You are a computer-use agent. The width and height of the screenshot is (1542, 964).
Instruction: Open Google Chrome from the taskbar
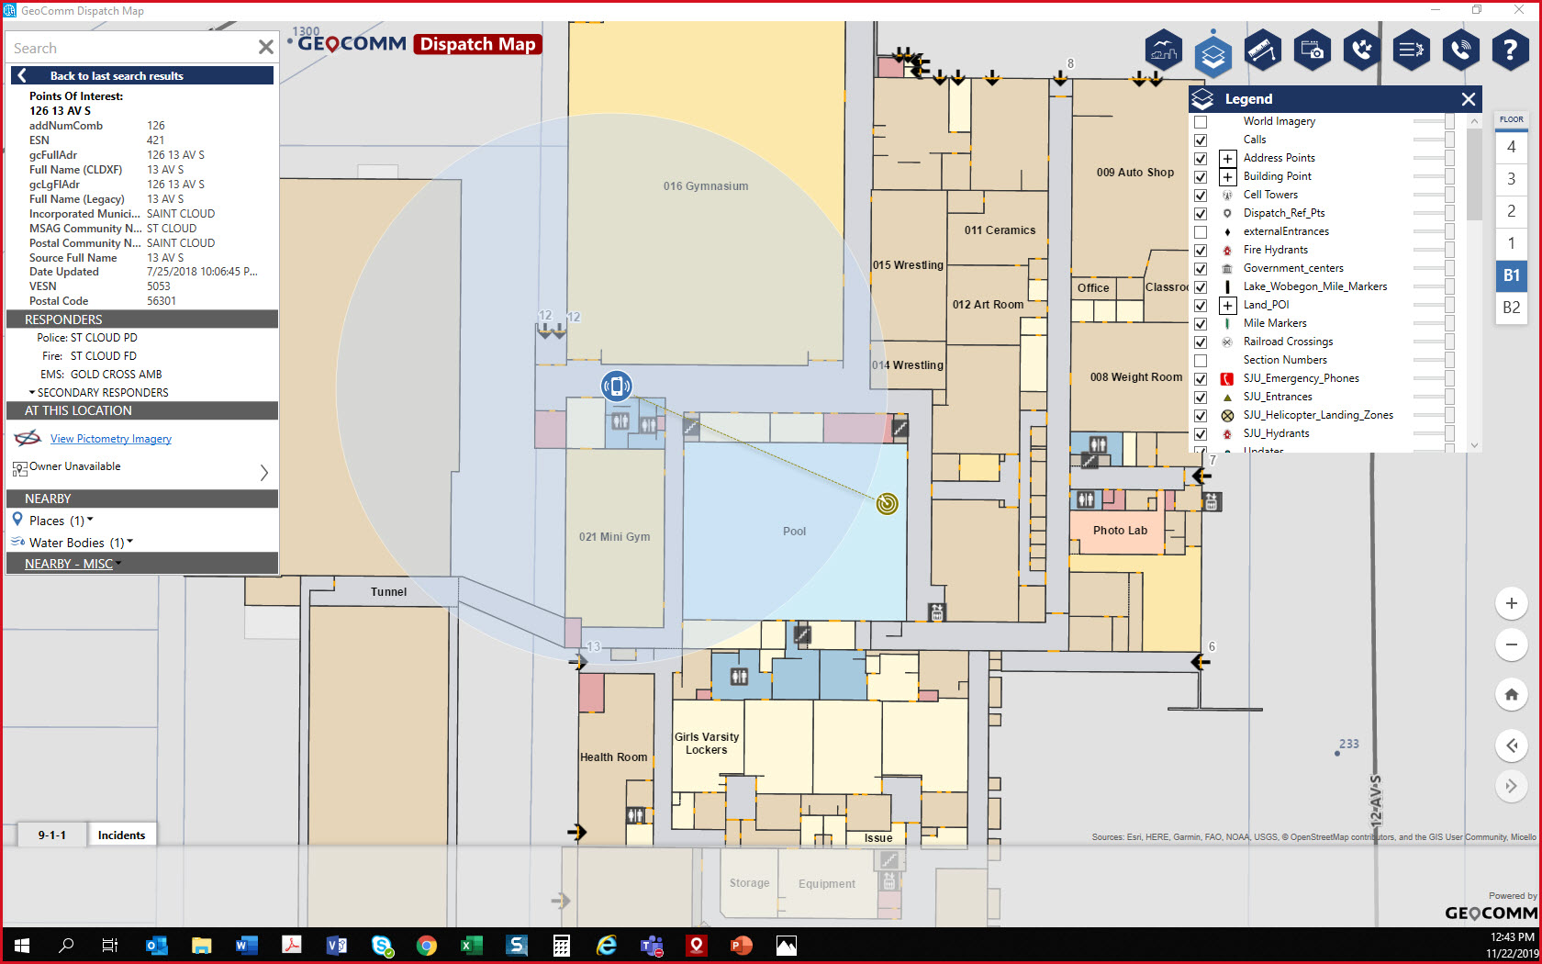pyautogui.click(x=427, y=946)
